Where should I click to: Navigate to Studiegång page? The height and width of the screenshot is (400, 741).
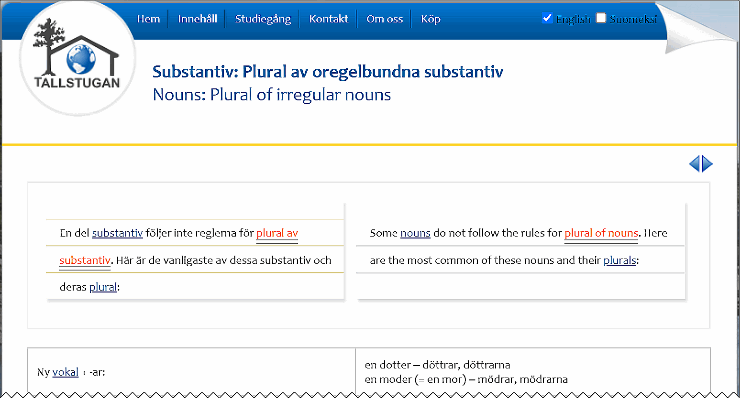263,19
